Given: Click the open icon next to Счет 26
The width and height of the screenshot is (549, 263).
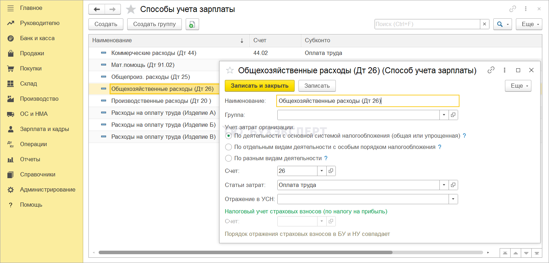Looking at the screenshot, I should tap(331, 171).
